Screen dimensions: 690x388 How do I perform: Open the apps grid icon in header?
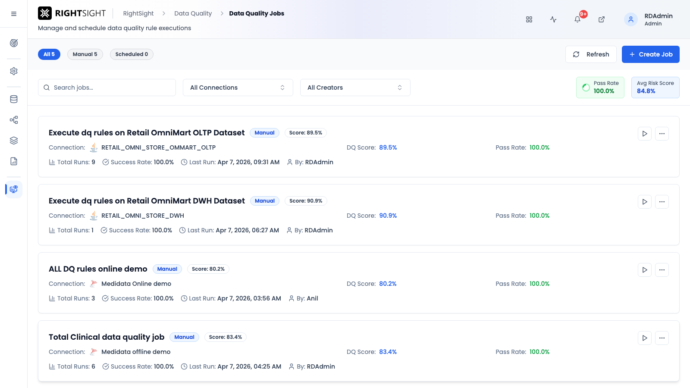[529, 19]
